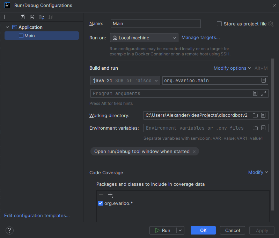
Task: Remove configuration using the minus icon
Action: [x=14, y=17]
